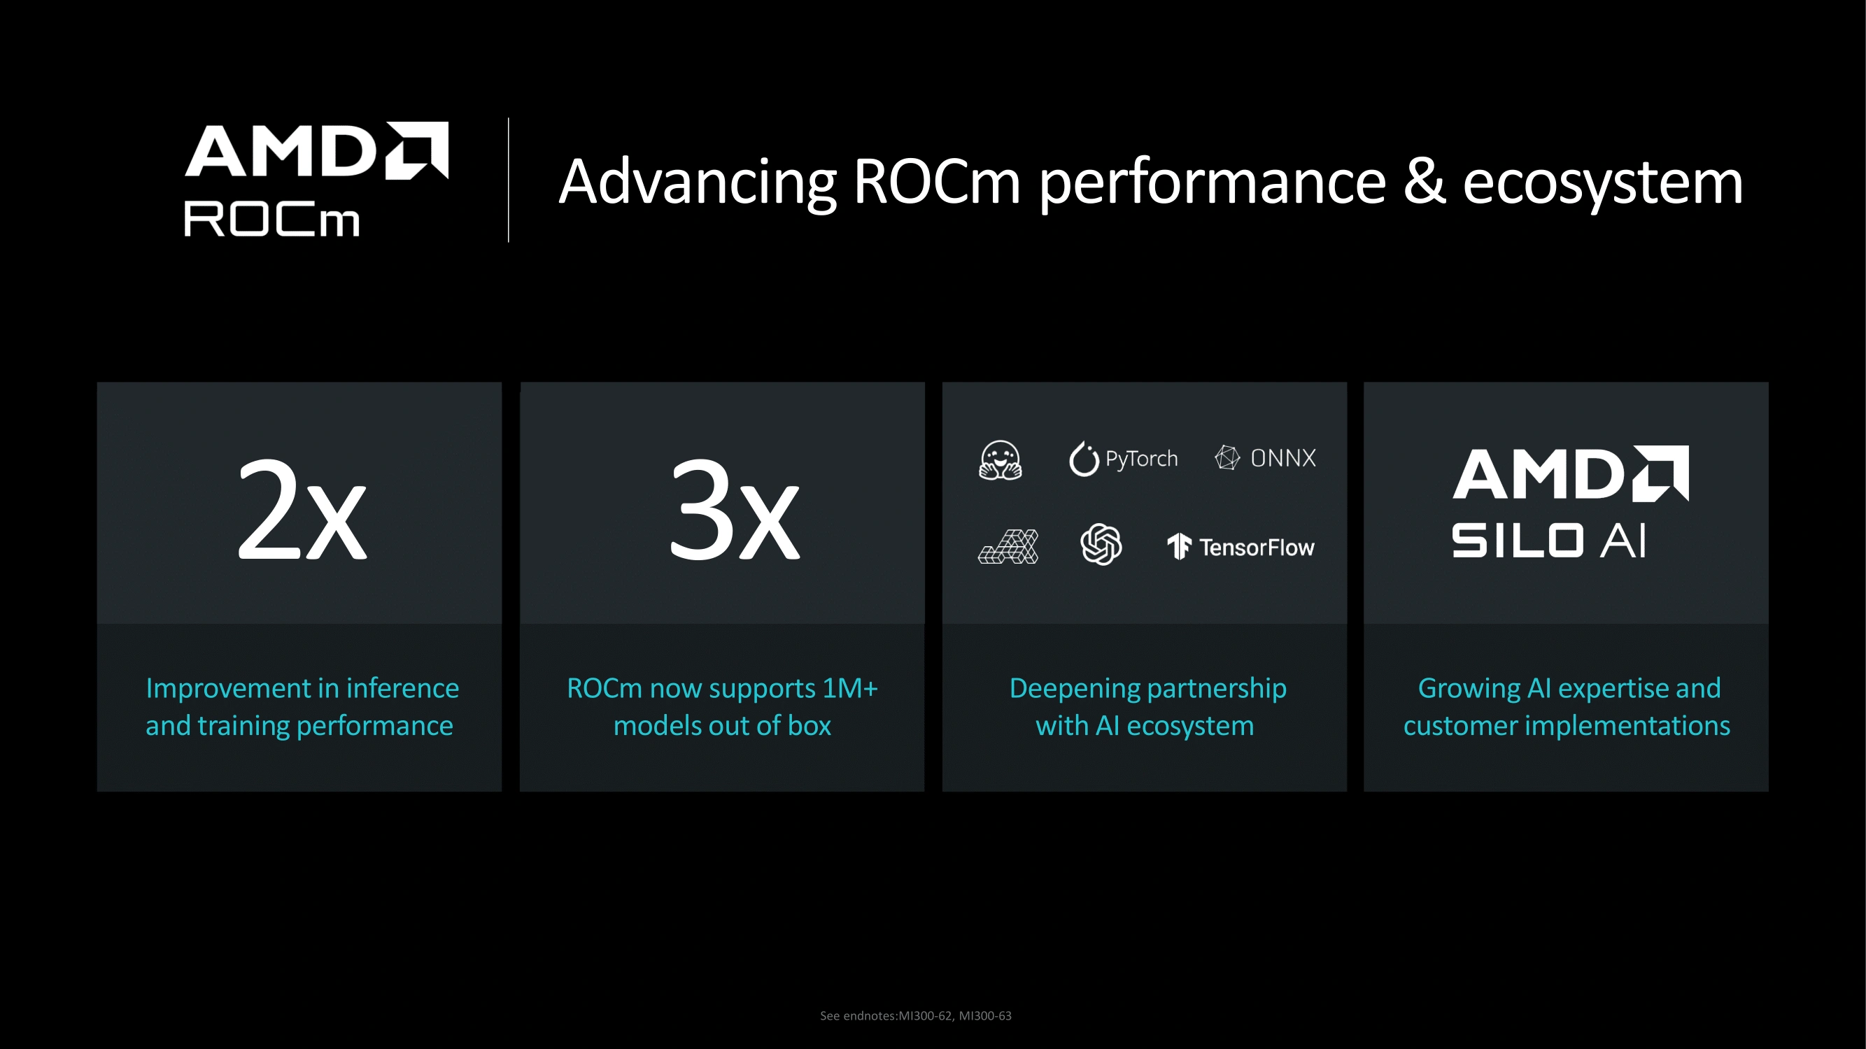This screenshot has width=1866, height=1049.
Task: Click the ROCm helmet mascot icon
Action: [x=1000, y=457]
